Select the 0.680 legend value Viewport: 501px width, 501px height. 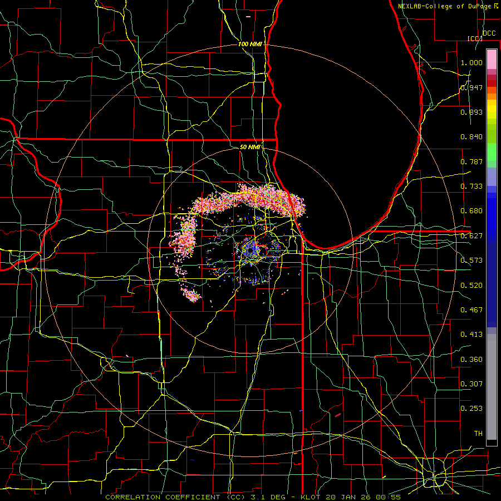pyautogui.click(x=471, y=211)
